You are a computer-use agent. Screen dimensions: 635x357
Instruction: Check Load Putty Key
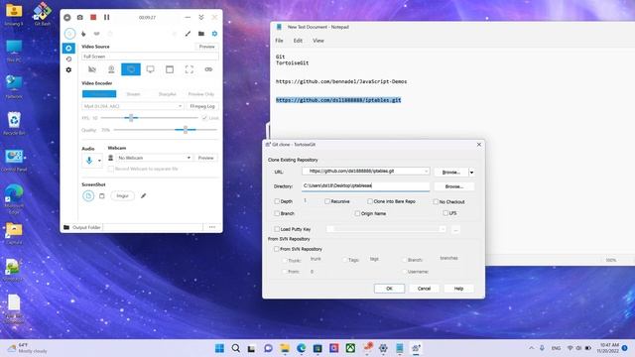coord(277,229)
